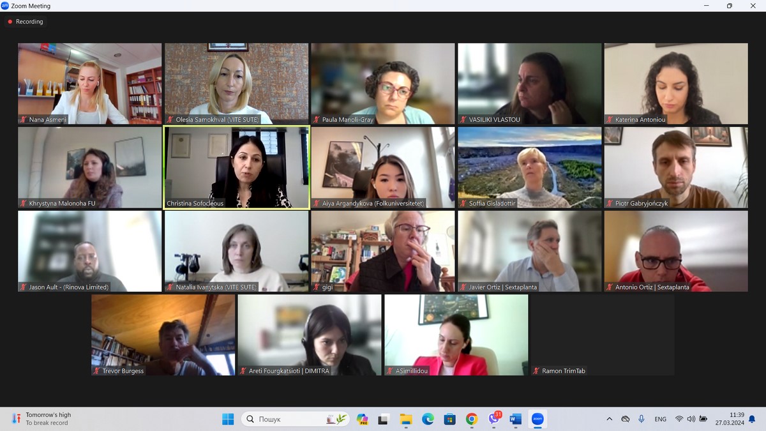
Task: Open the ENG language input switcher
Action: coord(660,419)
